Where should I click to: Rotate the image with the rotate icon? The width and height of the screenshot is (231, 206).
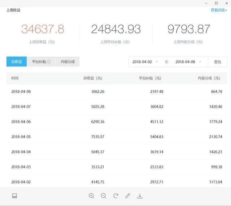click(x=116, y=196)
